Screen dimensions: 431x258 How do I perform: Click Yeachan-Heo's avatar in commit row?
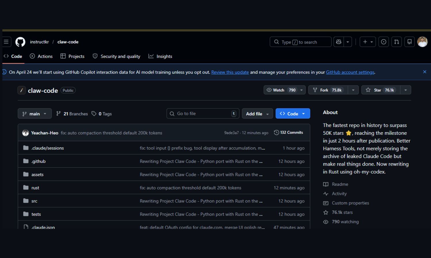click(x=26, y=133)
